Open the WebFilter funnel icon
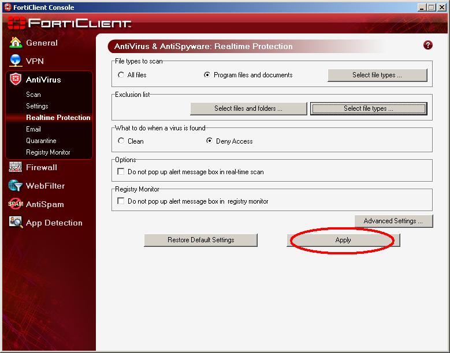 tap(16, 186)
